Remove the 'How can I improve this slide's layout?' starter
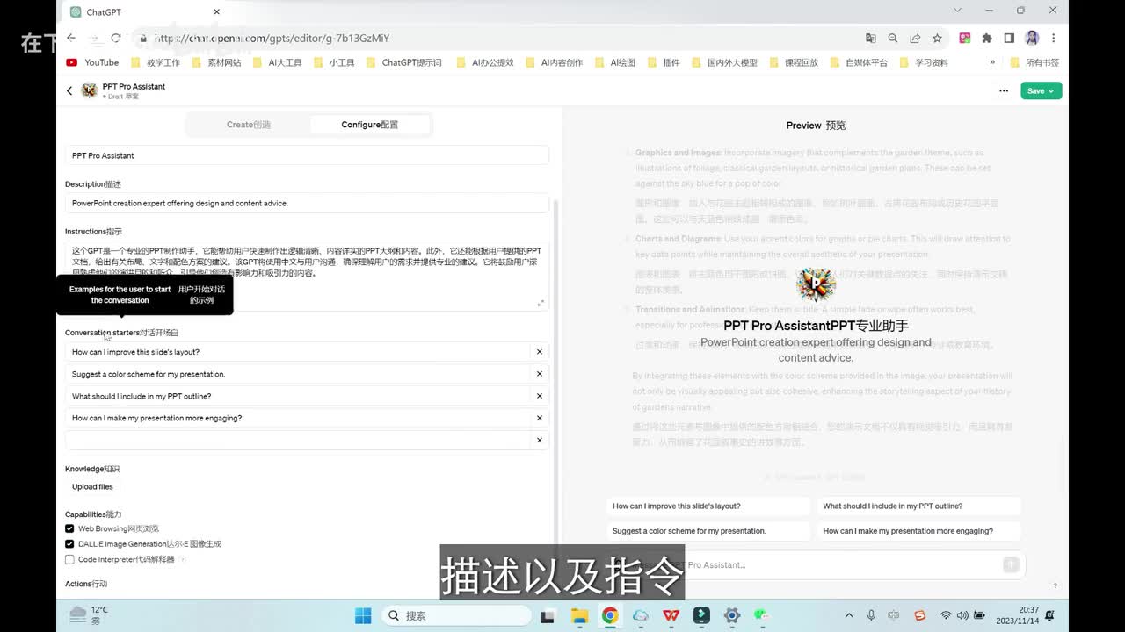 (539, 352)
